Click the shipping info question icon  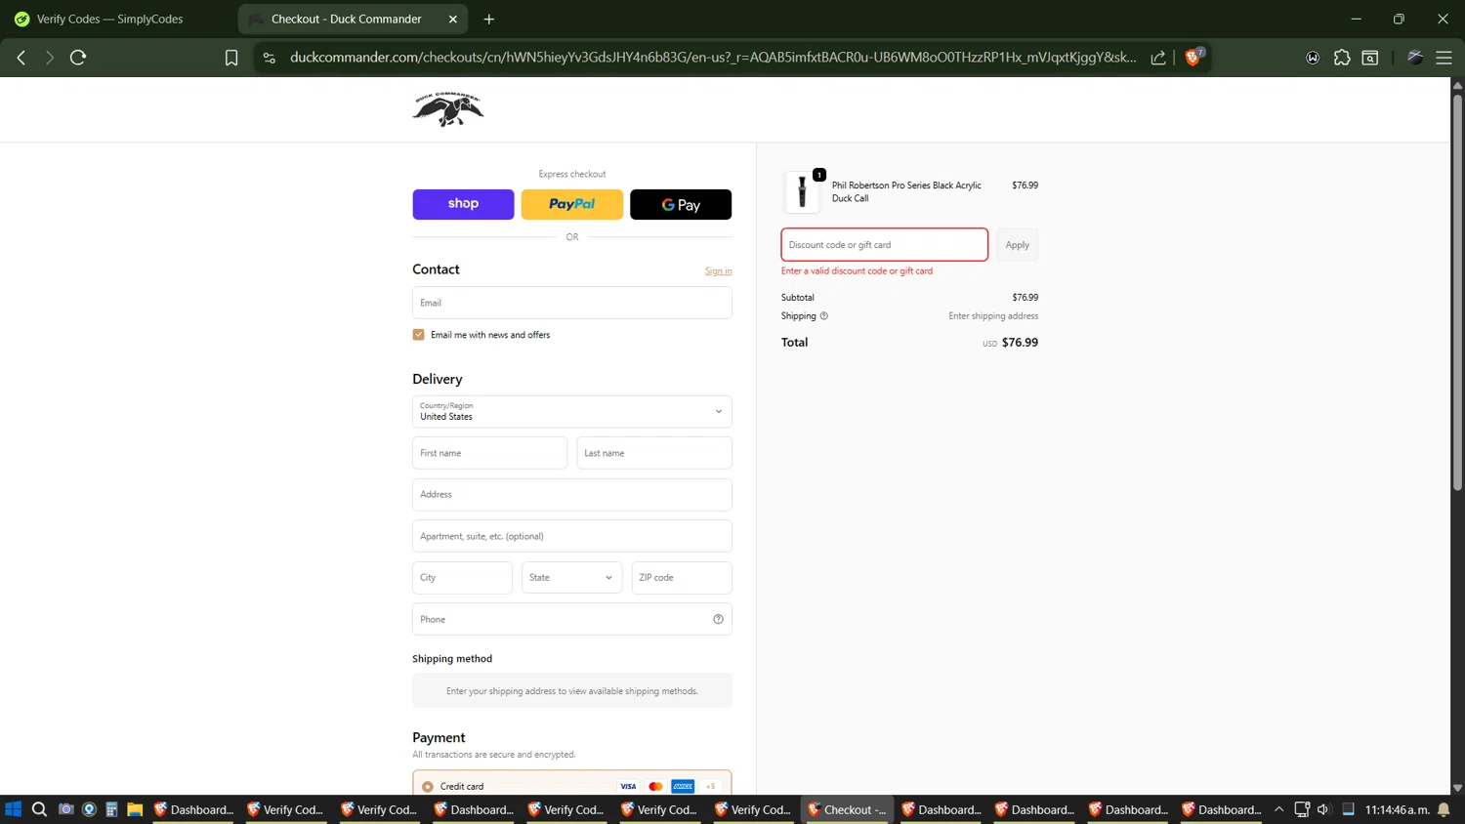[823, 316]
